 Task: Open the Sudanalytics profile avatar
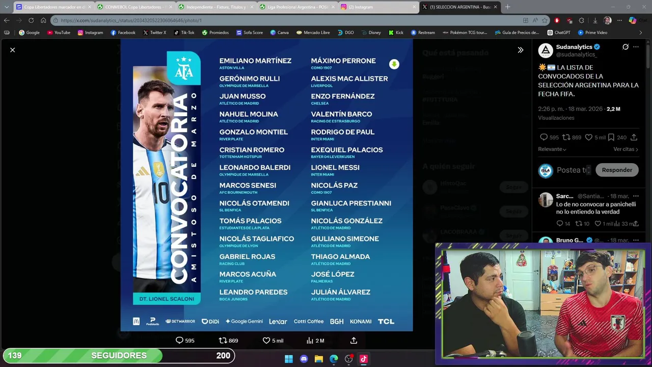(546, 50)
